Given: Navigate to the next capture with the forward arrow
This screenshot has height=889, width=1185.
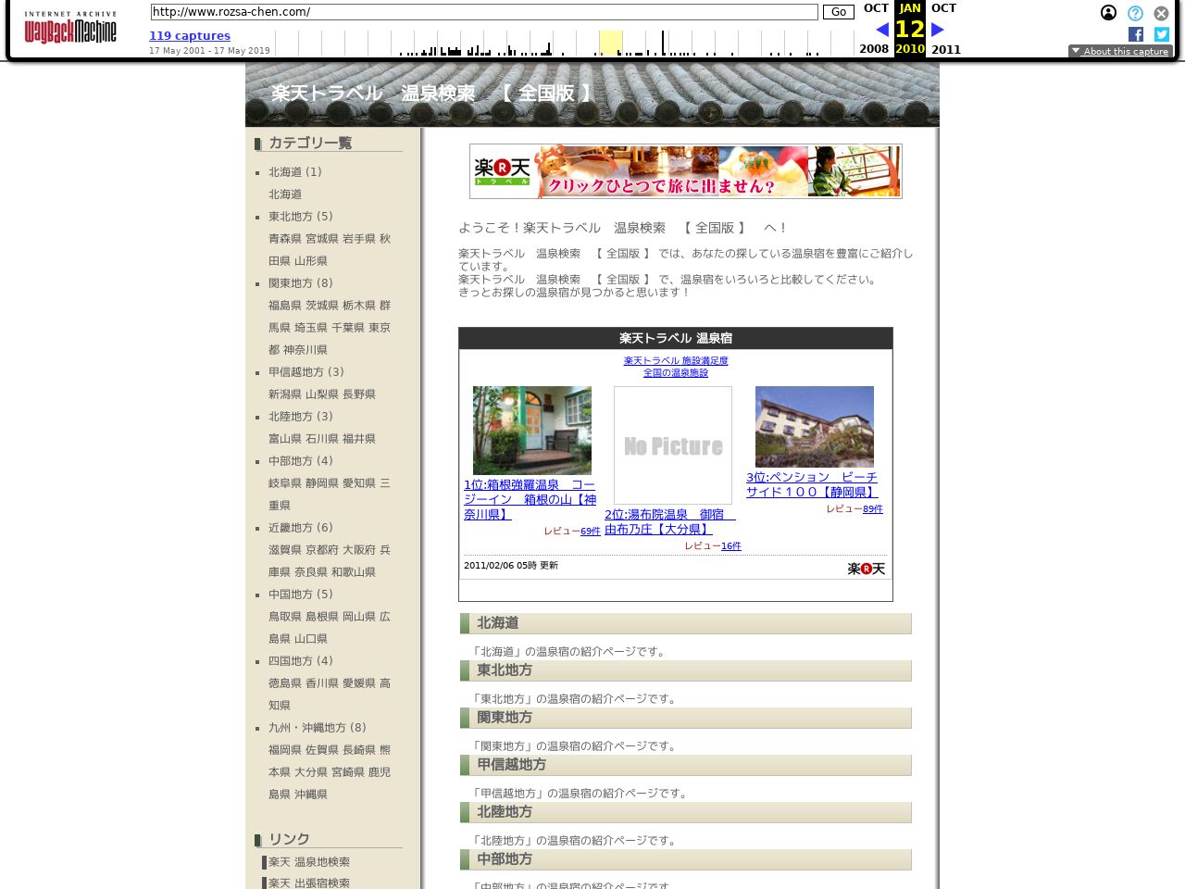Looking at the screenshot, I should [x=937, y=29].
